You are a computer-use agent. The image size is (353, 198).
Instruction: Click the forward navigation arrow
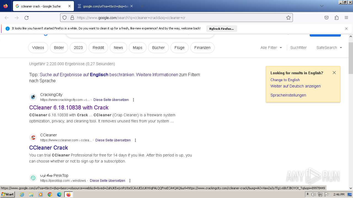coord(17,18)
